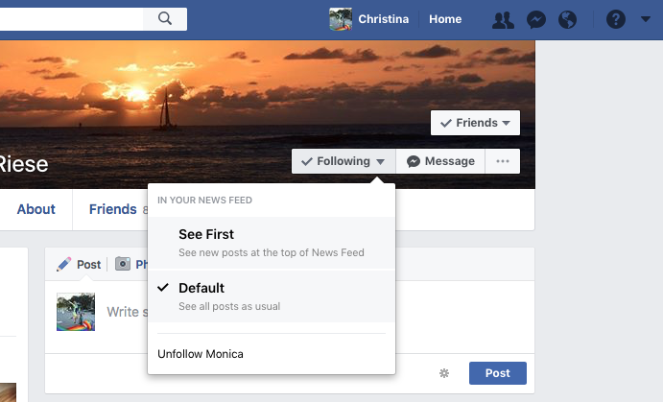Click the search magnifier icon

165,18
